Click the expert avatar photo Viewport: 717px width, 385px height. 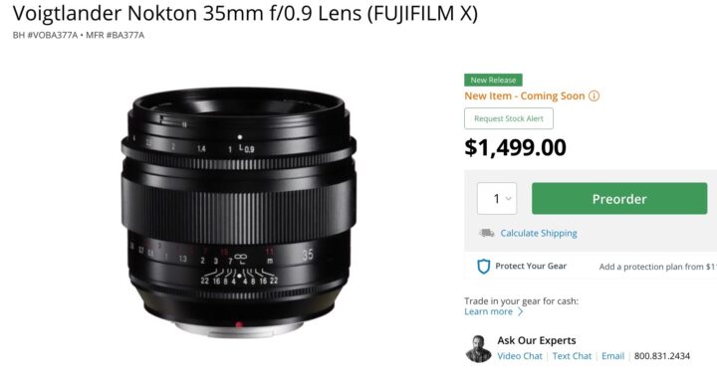pyautogui.click(x=478, y=349)
